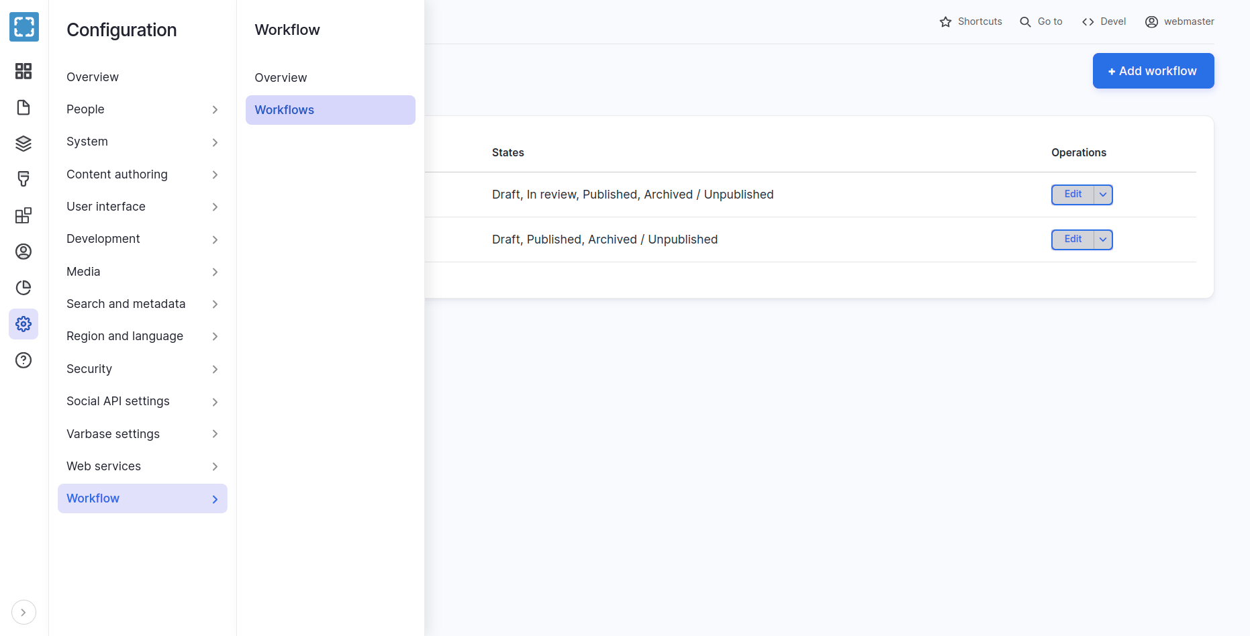Open the appearance paintbrush icon in sidebar

[x=23, y=179]
